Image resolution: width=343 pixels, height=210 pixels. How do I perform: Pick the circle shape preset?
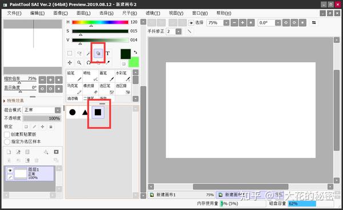pyautogui.click(x=73, y=112)
